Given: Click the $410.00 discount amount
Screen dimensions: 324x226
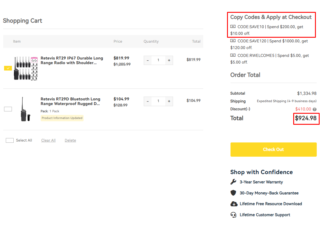Looking at the screenshot, I should 303,109.
